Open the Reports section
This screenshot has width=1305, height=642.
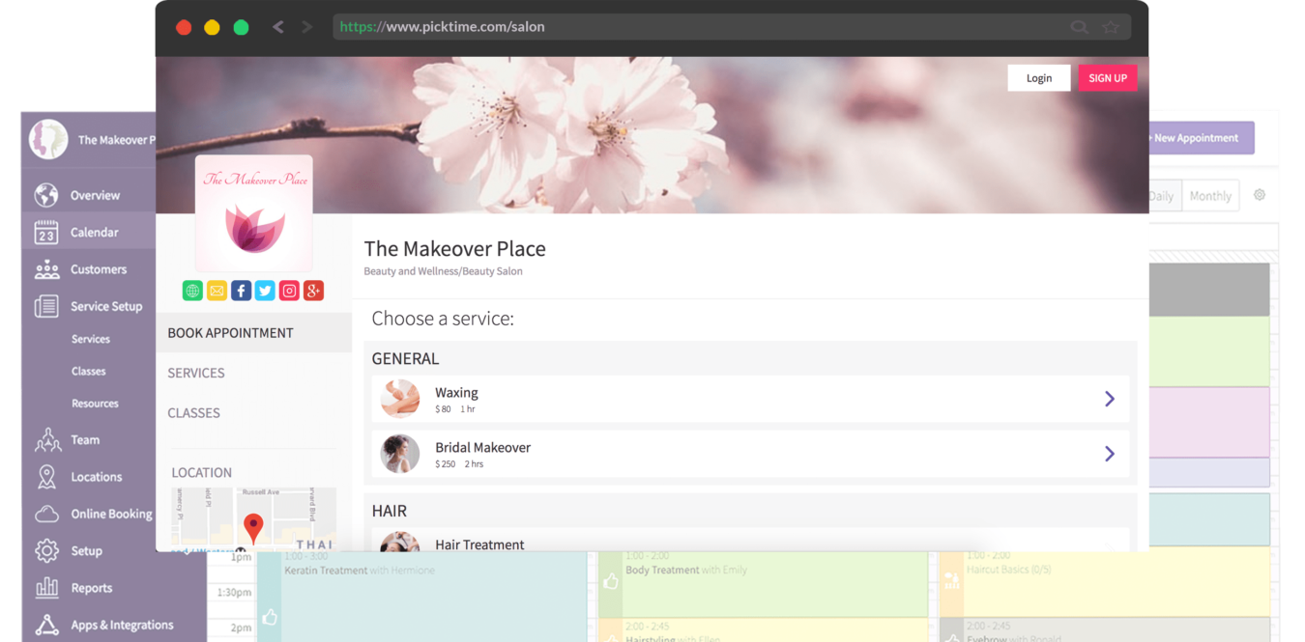(46, 587)
